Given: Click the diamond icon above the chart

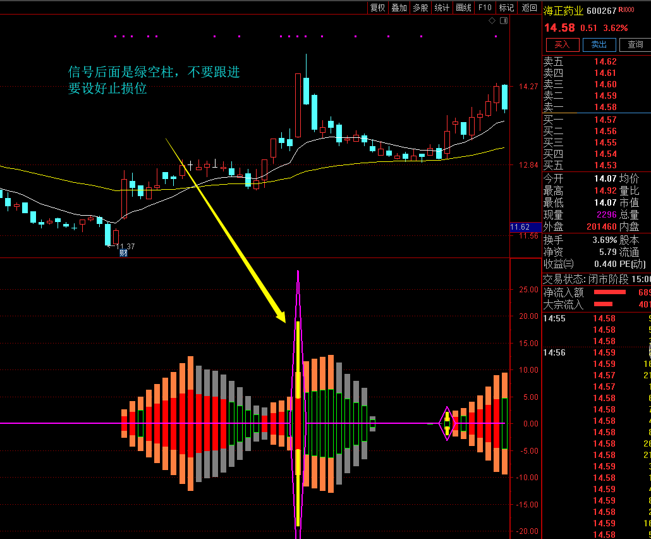Looking at the screenshot, I should 492,21.
